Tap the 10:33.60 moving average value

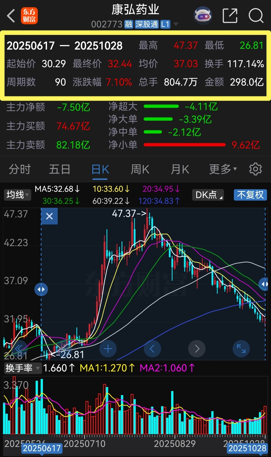[x=111, y=189]
